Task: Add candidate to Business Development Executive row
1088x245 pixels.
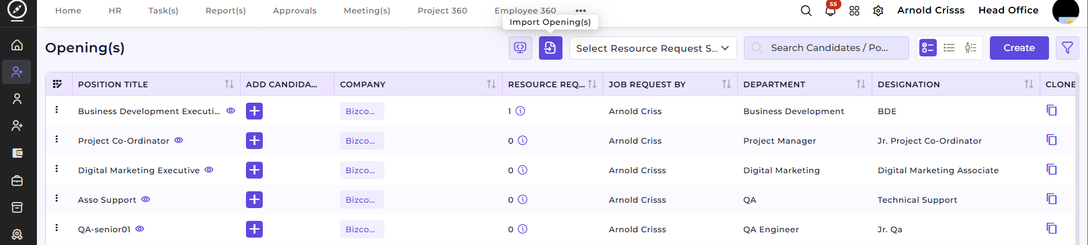Action: coord(254,111)
